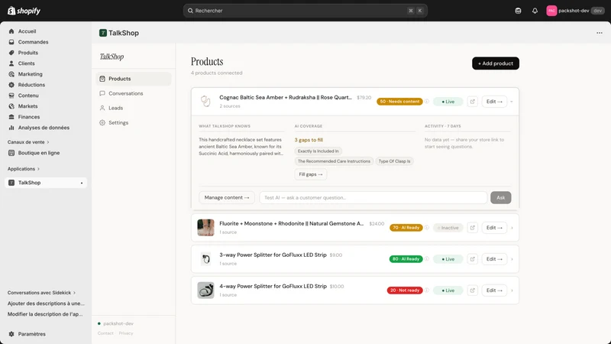Expand Conversations avec Sidekick
Screen dimensions: 611x344
coord(41,293)
